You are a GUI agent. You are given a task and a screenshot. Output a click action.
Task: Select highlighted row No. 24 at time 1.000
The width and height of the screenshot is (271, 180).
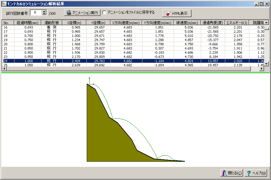coord(133,61)
